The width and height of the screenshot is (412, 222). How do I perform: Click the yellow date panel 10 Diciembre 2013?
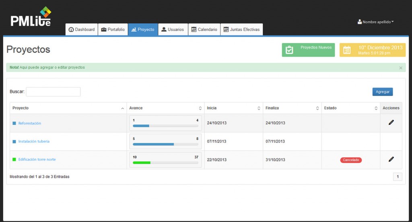[372, 50]
